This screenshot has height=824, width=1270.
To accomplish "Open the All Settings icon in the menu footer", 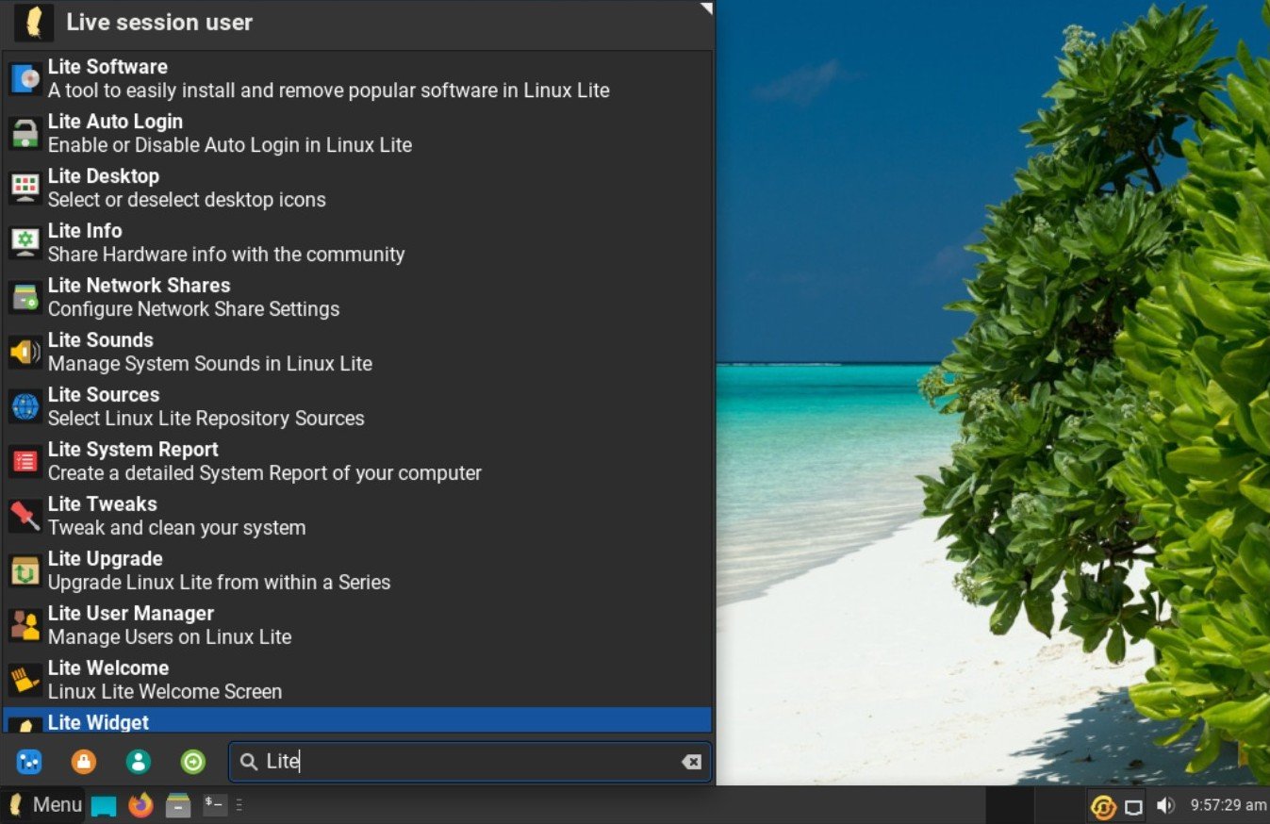I will [x=28, y=762].
